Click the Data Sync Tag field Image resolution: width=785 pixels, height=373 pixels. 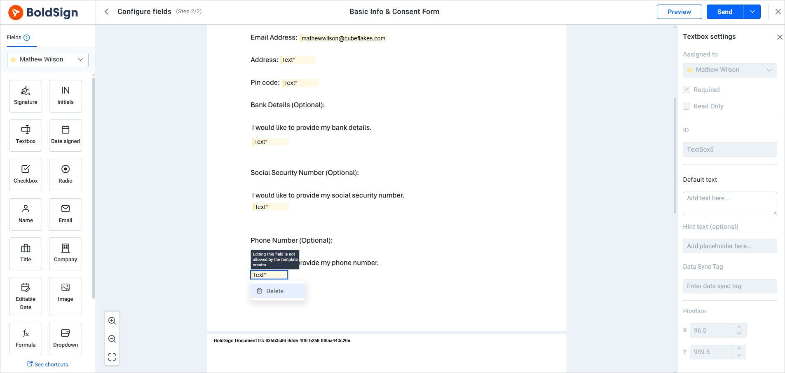coord(730,286)
